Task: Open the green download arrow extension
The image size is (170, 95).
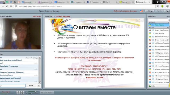Action: 162,6
